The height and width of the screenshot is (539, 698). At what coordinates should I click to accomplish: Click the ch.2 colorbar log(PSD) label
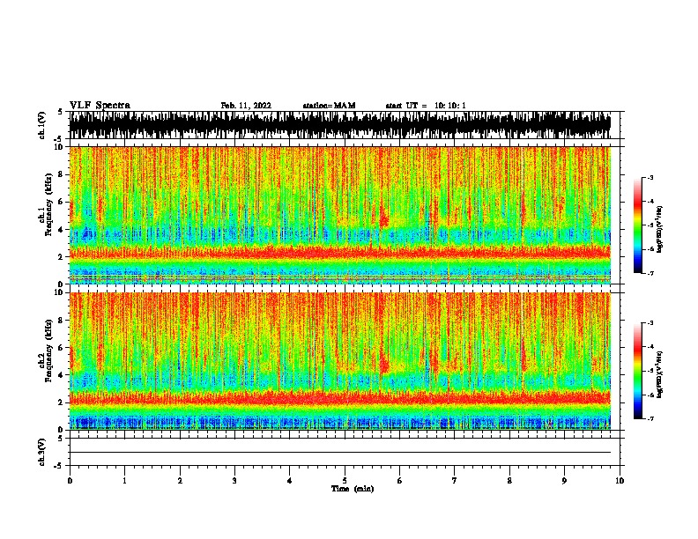tap(659, 374)
